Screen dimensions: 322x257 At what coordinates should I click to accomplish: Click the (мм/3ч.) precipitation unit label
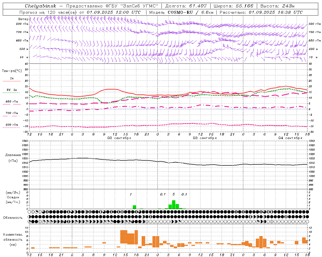coord(13,192)
